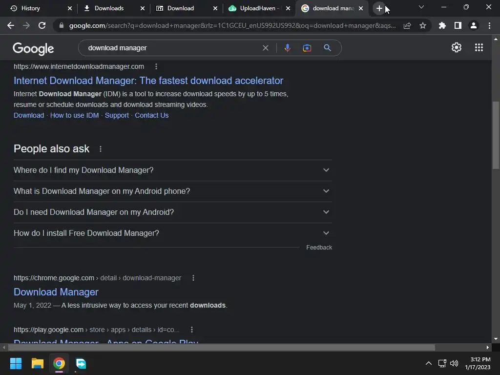This screenshot has height=375, width=500.
Task: Go back to the previous page
Action: (11, 25)
